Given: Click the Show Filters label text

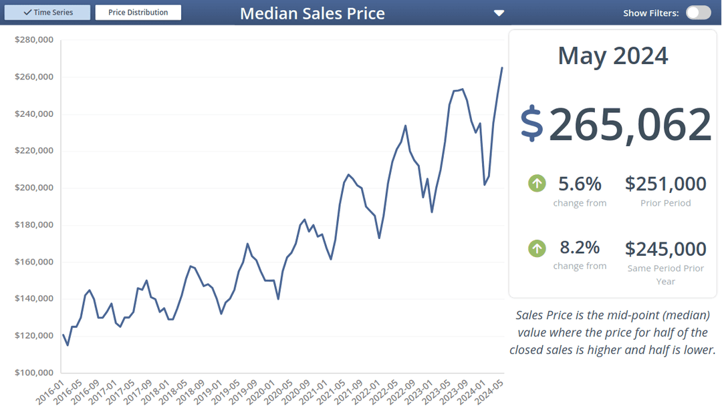Looking at the screenshot, I should [x=650, y=13].
